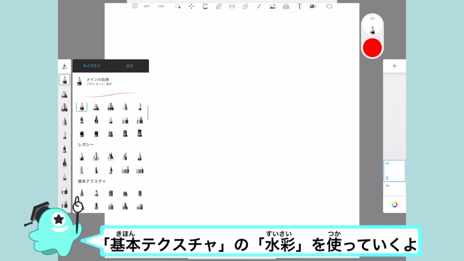
Task: Toggle the lock icon on selected layer
Action: pyautogui.click(x=387, y=178)
